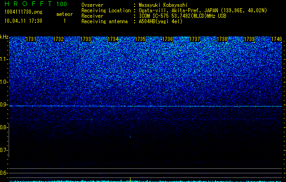Click the 'Receiving Location' label

pyautogui.click(x=106, y=10)
